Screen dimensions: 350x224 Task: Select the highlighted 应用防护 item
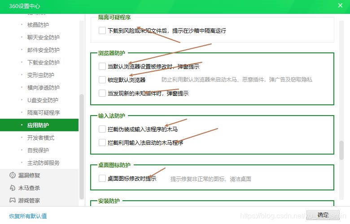(39, 125)
